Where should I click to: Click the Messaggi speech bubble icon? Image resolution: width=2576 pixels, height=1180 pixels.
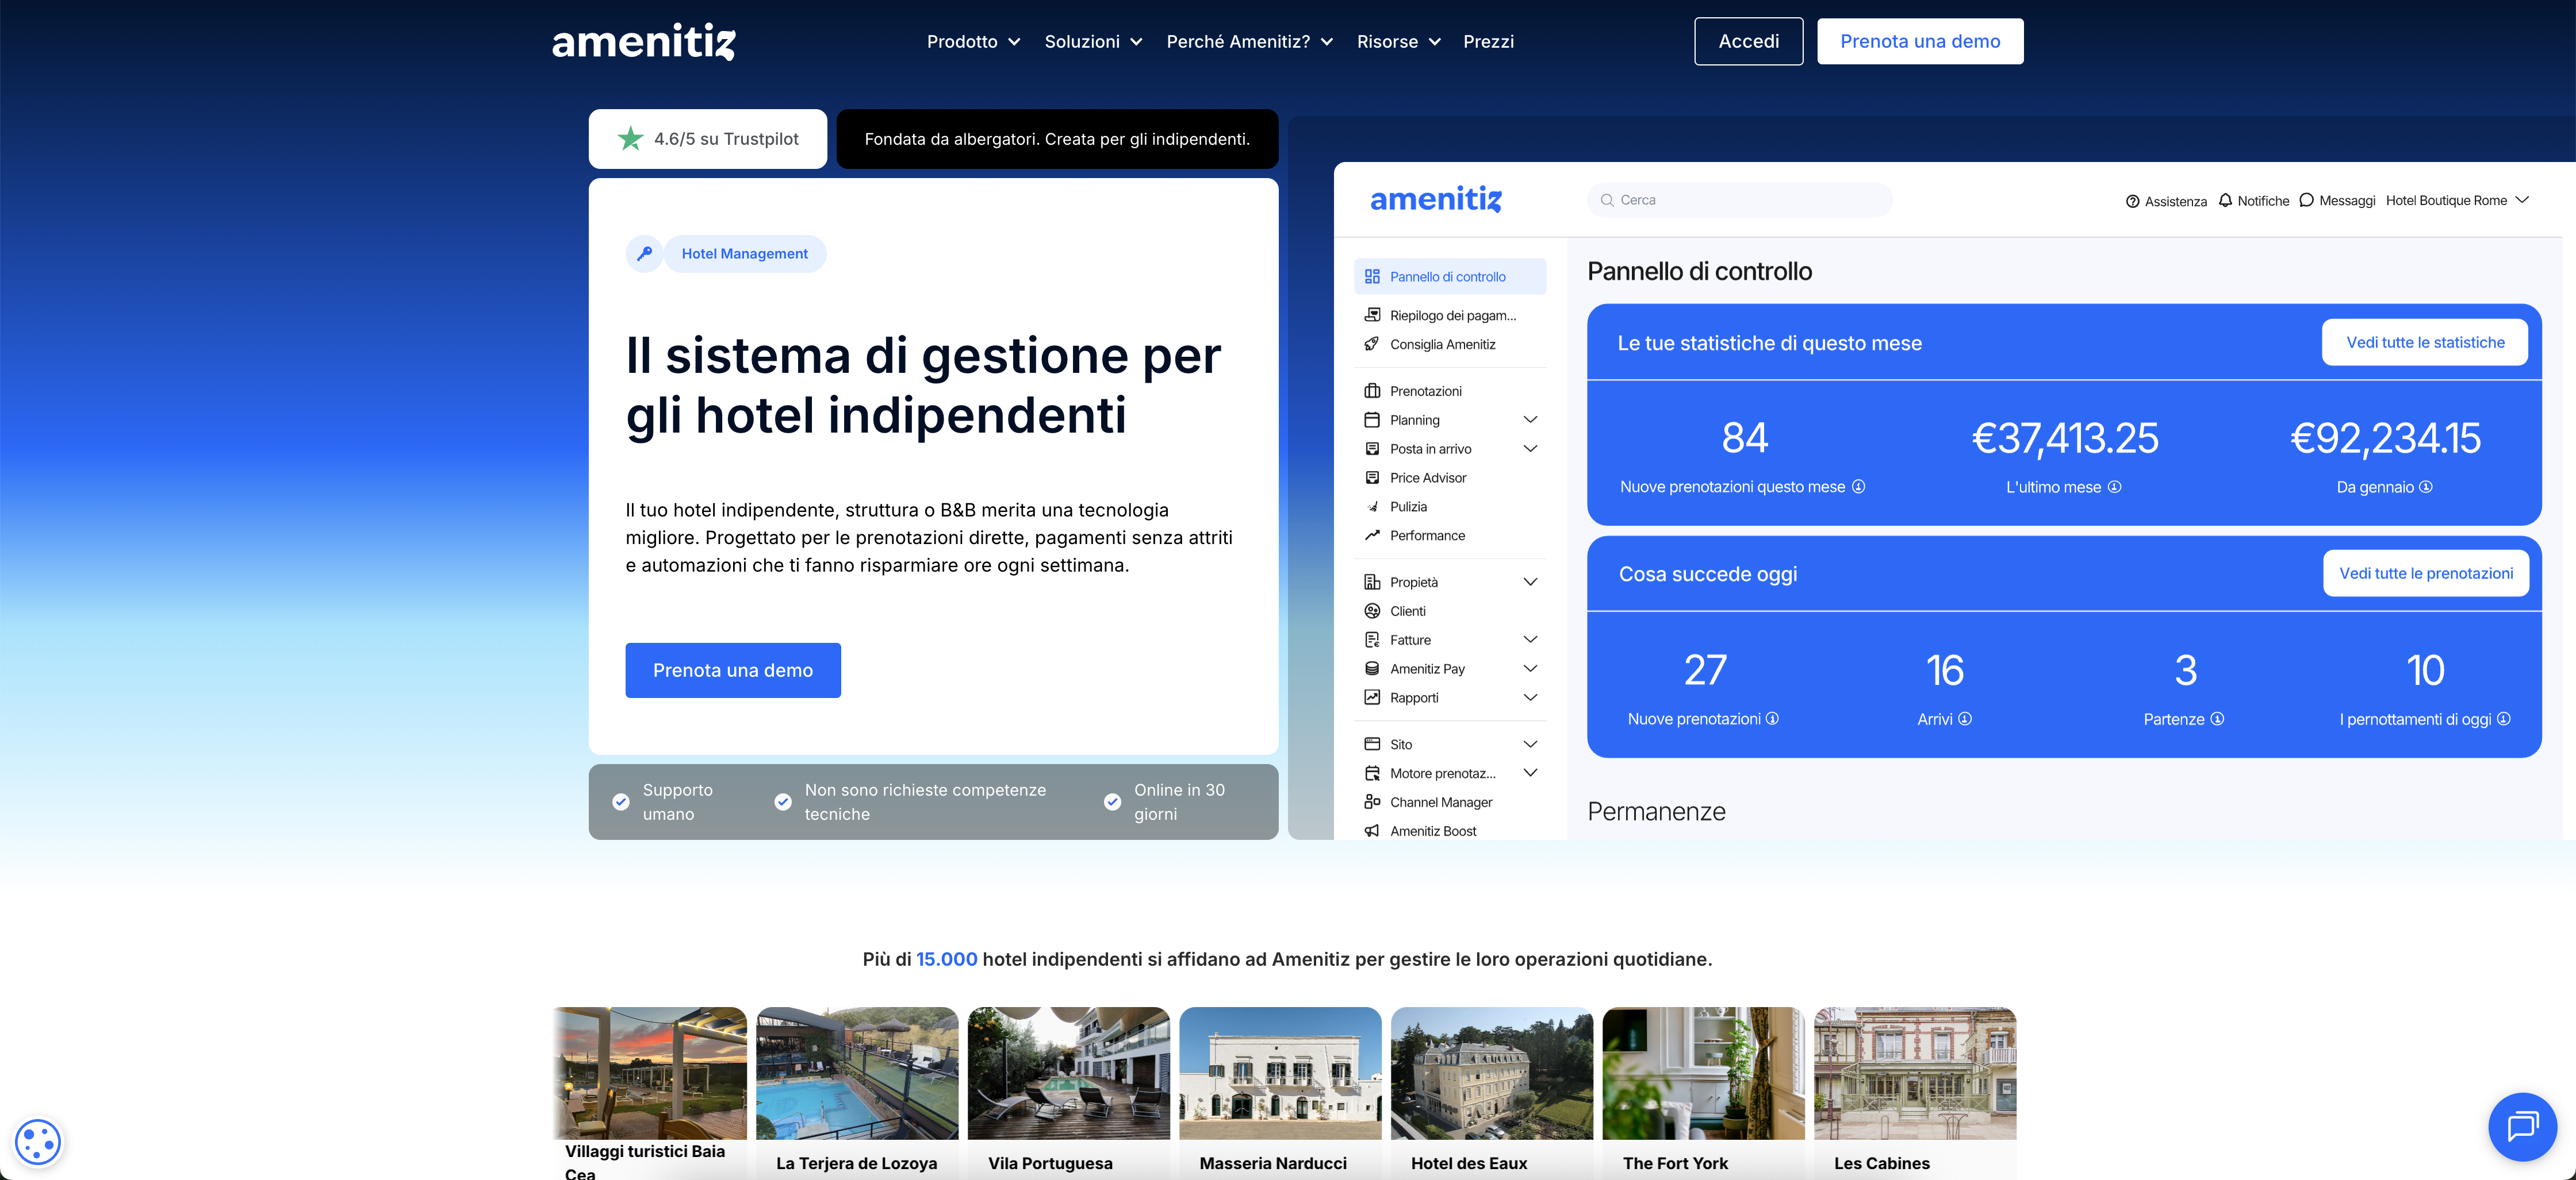click(2306, 200)
